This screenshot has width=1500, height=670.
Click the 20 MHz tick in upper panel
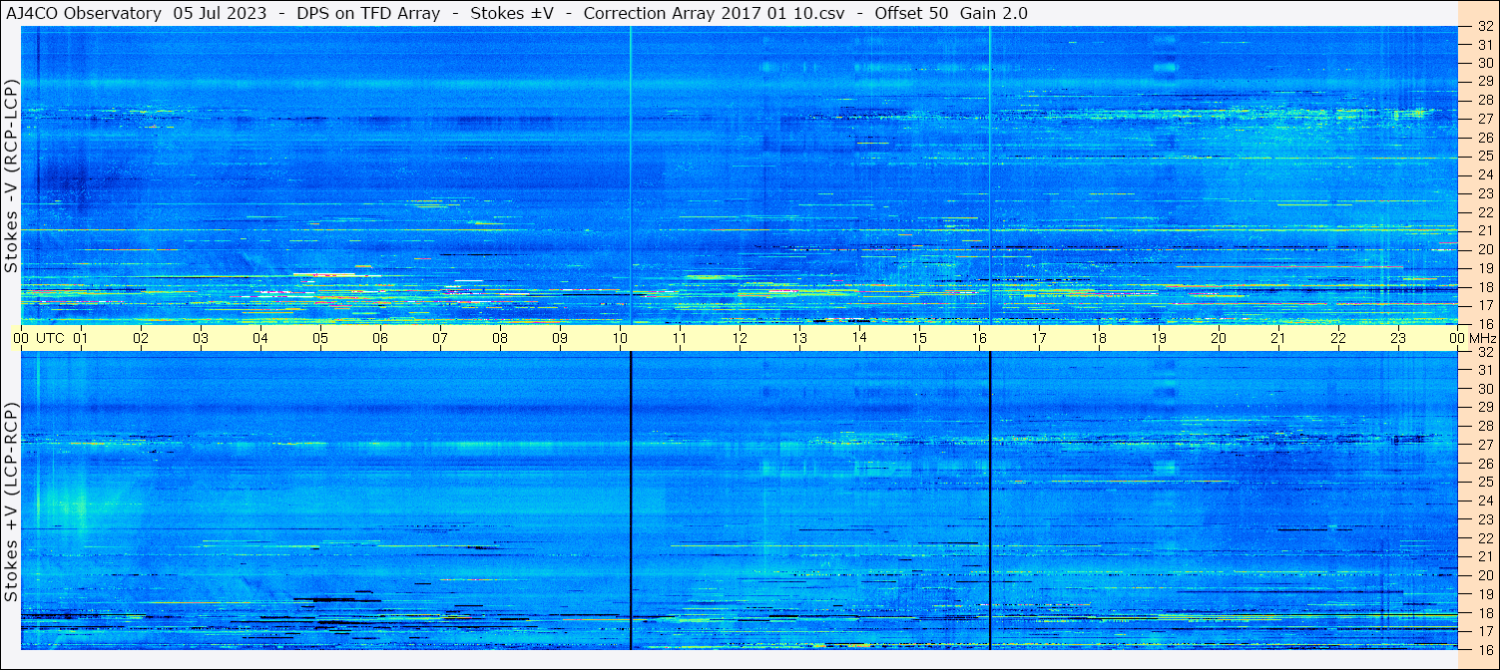[1485, 249]
